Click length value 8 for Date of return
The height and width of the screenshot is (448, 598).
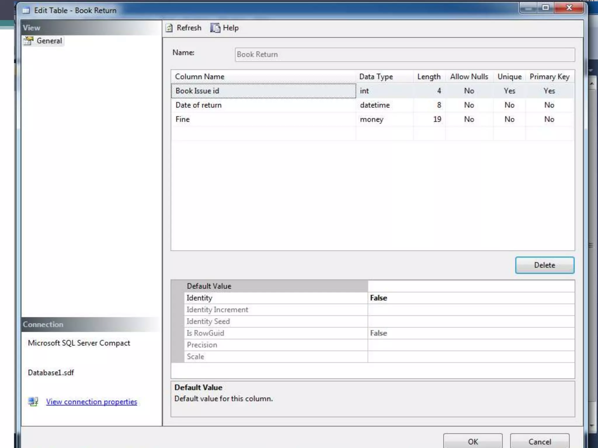tap(429, 105)
